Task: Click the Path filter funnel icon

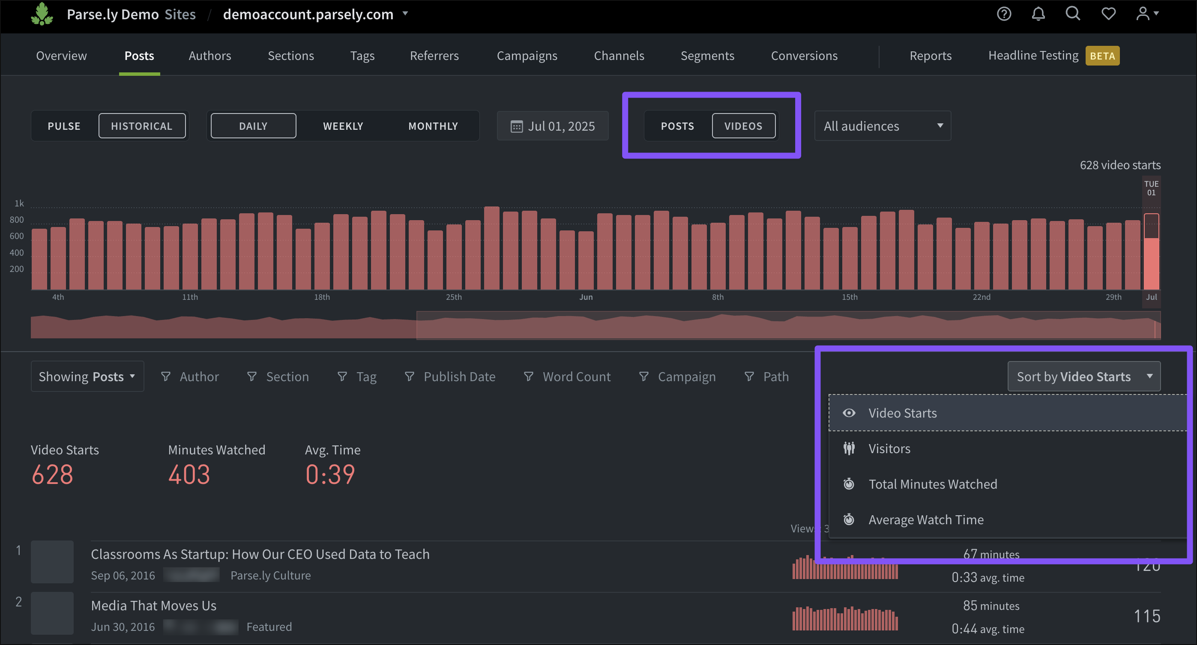Action: (749, 376)
